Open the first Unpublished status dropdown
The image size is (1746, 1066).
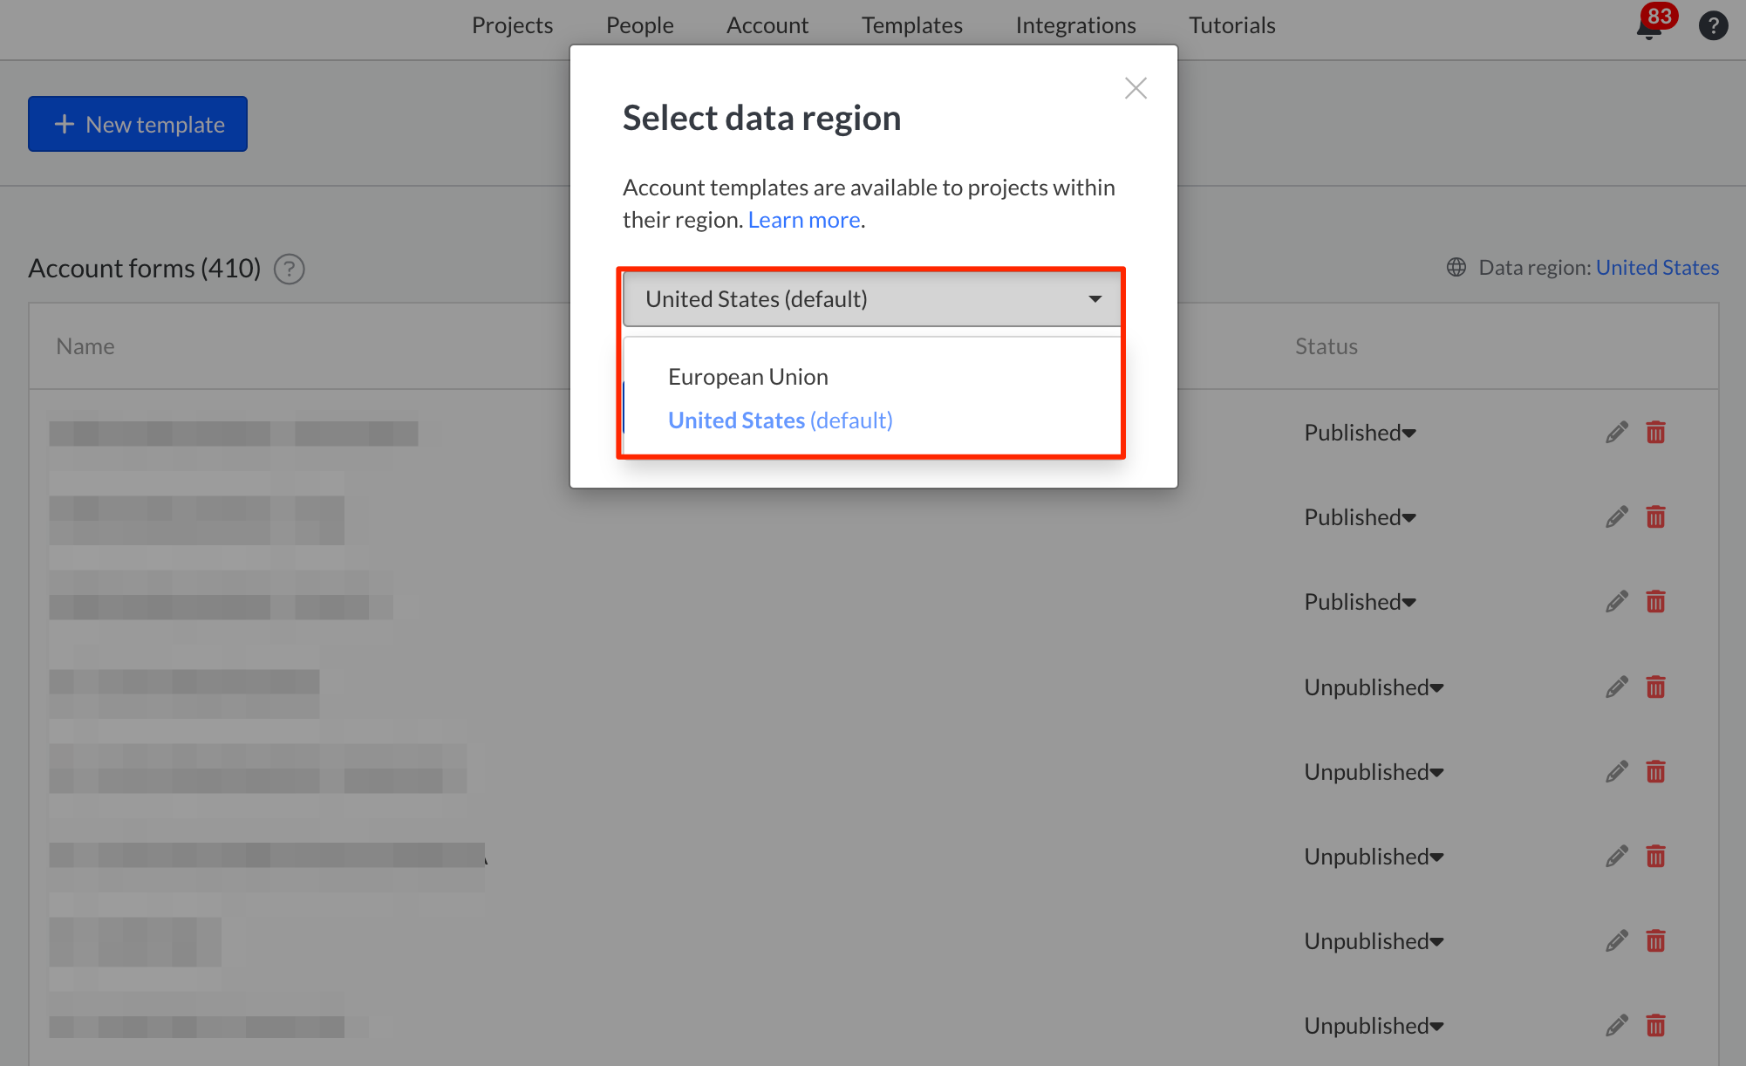pos(1374,687)
